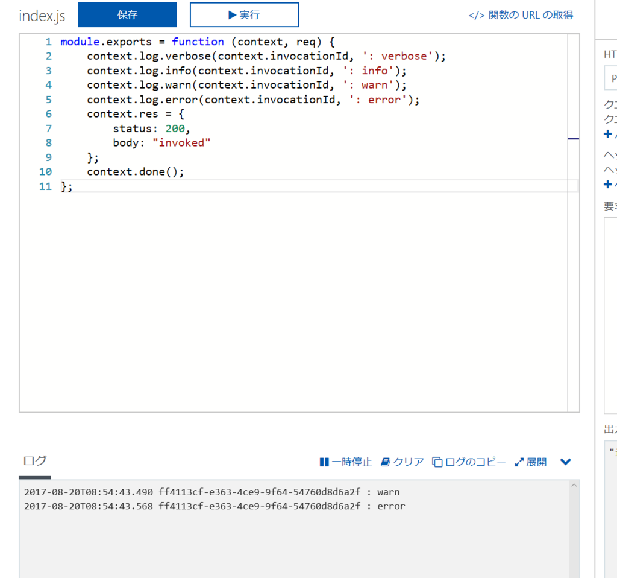Click line 3 context.log.info code
This screenshot has height=578, width=617.
246,71
